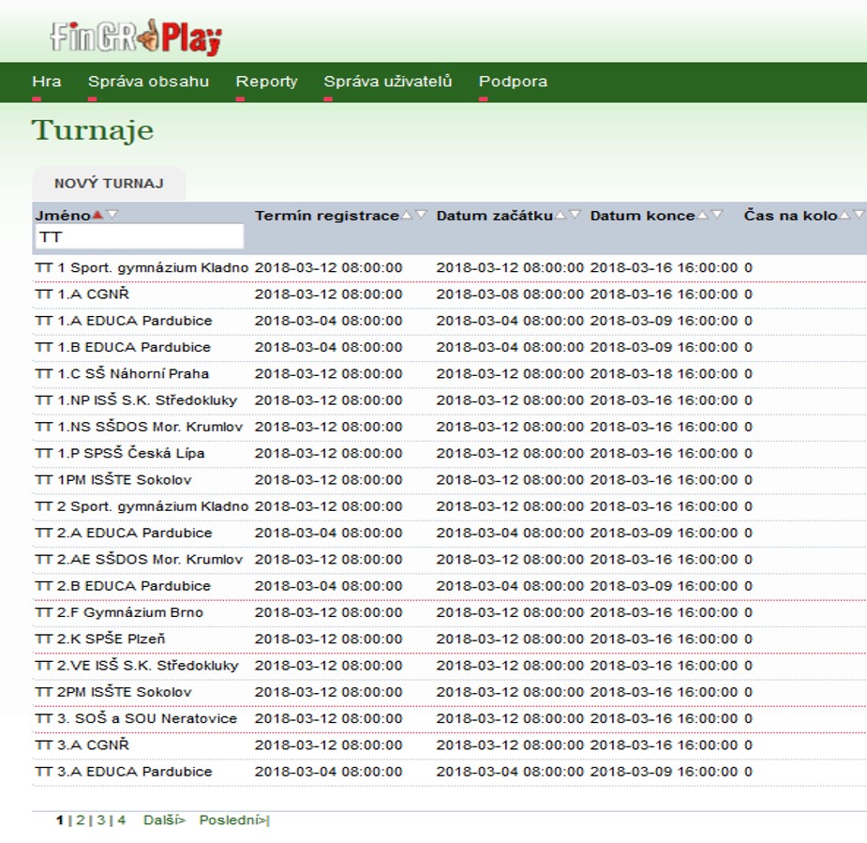Click the Datum konce column header
The width and height of the screenshot is (867, 843).
[642, 215]
